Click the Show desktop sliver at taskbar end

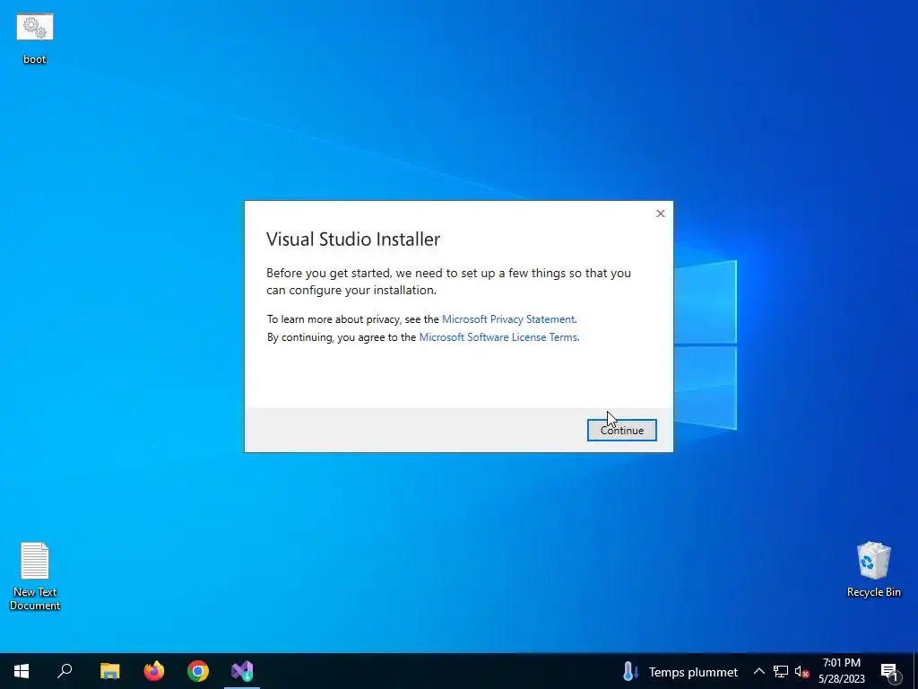[915, 671]
